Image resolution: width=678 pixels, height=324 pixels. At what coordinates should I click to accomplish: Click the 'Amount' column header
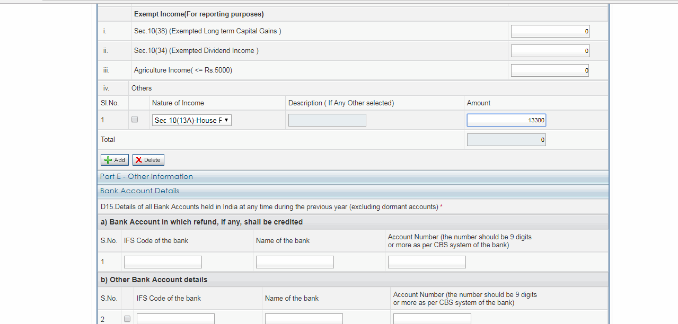(x=479, y=103)
